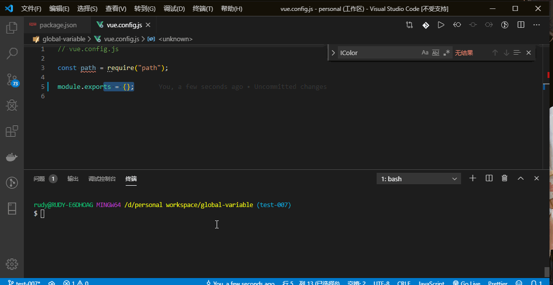Click the IColor find input field
This screenshot has width=553, height=285.
[378, 53]
